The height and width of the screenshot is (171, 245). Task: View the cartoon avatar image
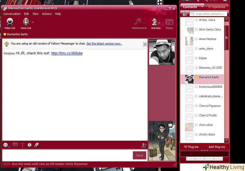coord(162,141)
